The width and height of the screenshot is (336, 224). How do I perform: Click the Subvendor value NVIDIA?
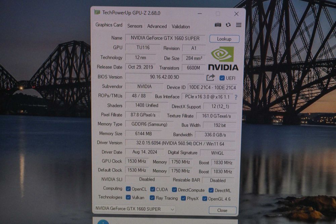[x=144, y=87]
